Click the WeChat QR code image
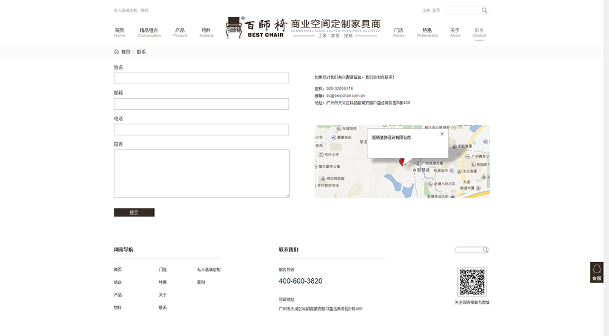The height and width of the screenshot is (336, 609). pos(472,282)
